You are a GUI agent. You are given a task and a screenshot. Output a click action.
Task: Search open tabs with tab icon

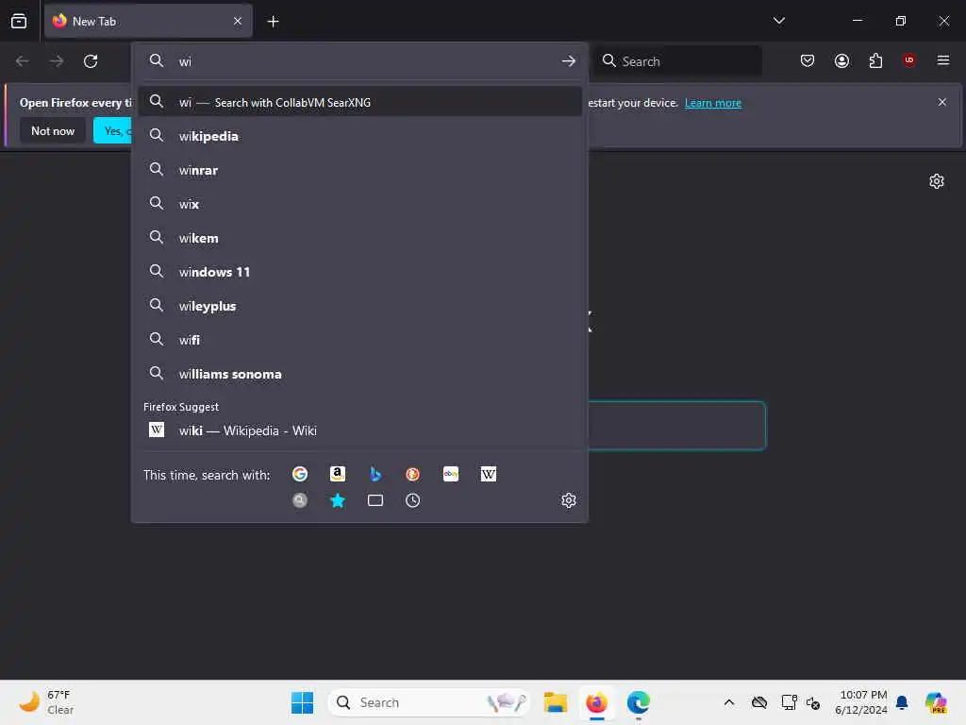(x=375, y=500)
